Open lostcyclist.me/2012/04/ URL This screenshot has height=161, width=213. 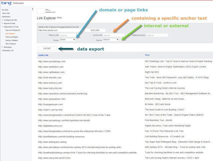pyautogui.click(x=54, y=158)
